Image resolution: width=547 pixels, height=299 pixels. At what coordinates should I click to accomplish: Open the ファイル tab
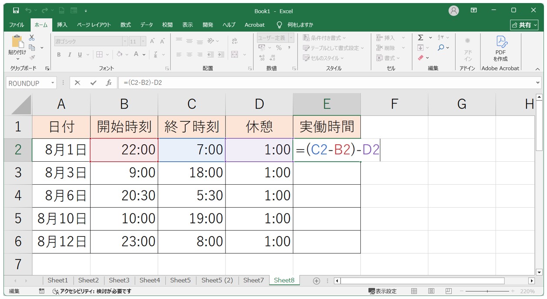(17, 25)
